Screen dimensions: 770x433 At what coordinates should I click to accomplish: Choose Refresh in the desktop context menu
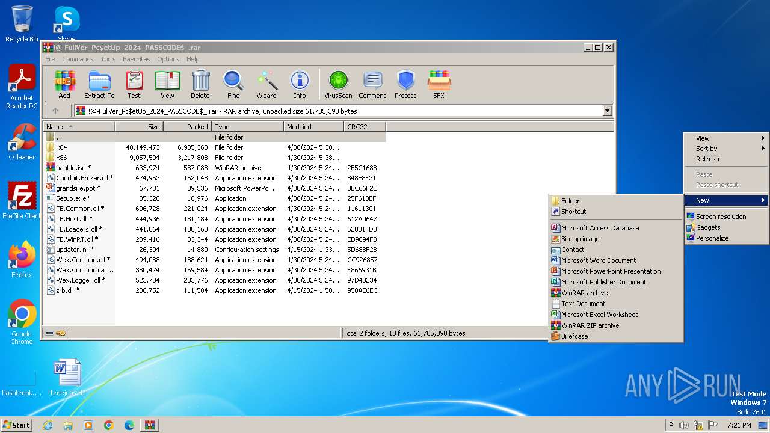pyautogui.click(x=726, y=159)
